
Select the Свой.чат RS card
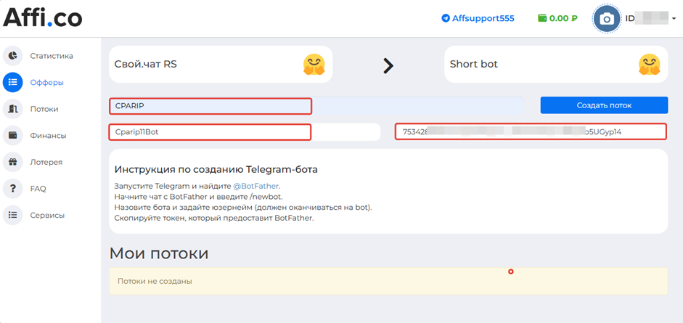pyautogui.click(x=221, y=65)
